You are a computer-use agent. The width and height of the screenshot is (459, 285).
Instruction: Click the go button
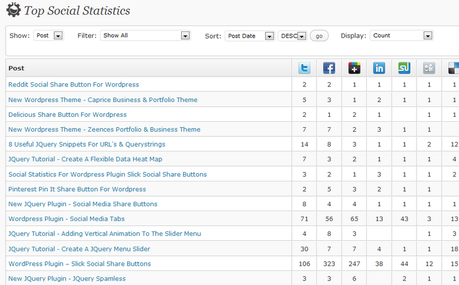319,36
